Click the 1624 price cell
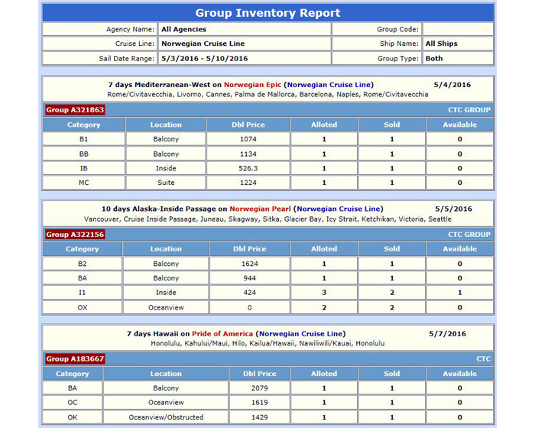This screenshot has width=535, height=428. coord(249,264)
